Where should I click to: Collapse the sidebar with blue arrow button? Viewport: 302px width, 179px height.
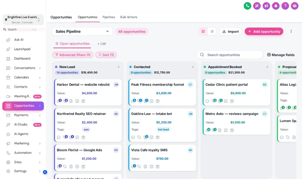pyautogui.click(x=45, y=172)
